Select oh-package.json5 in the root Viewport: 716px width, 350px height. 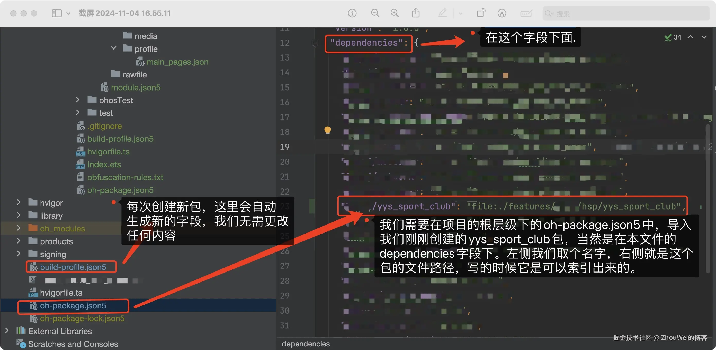point(73,306)
